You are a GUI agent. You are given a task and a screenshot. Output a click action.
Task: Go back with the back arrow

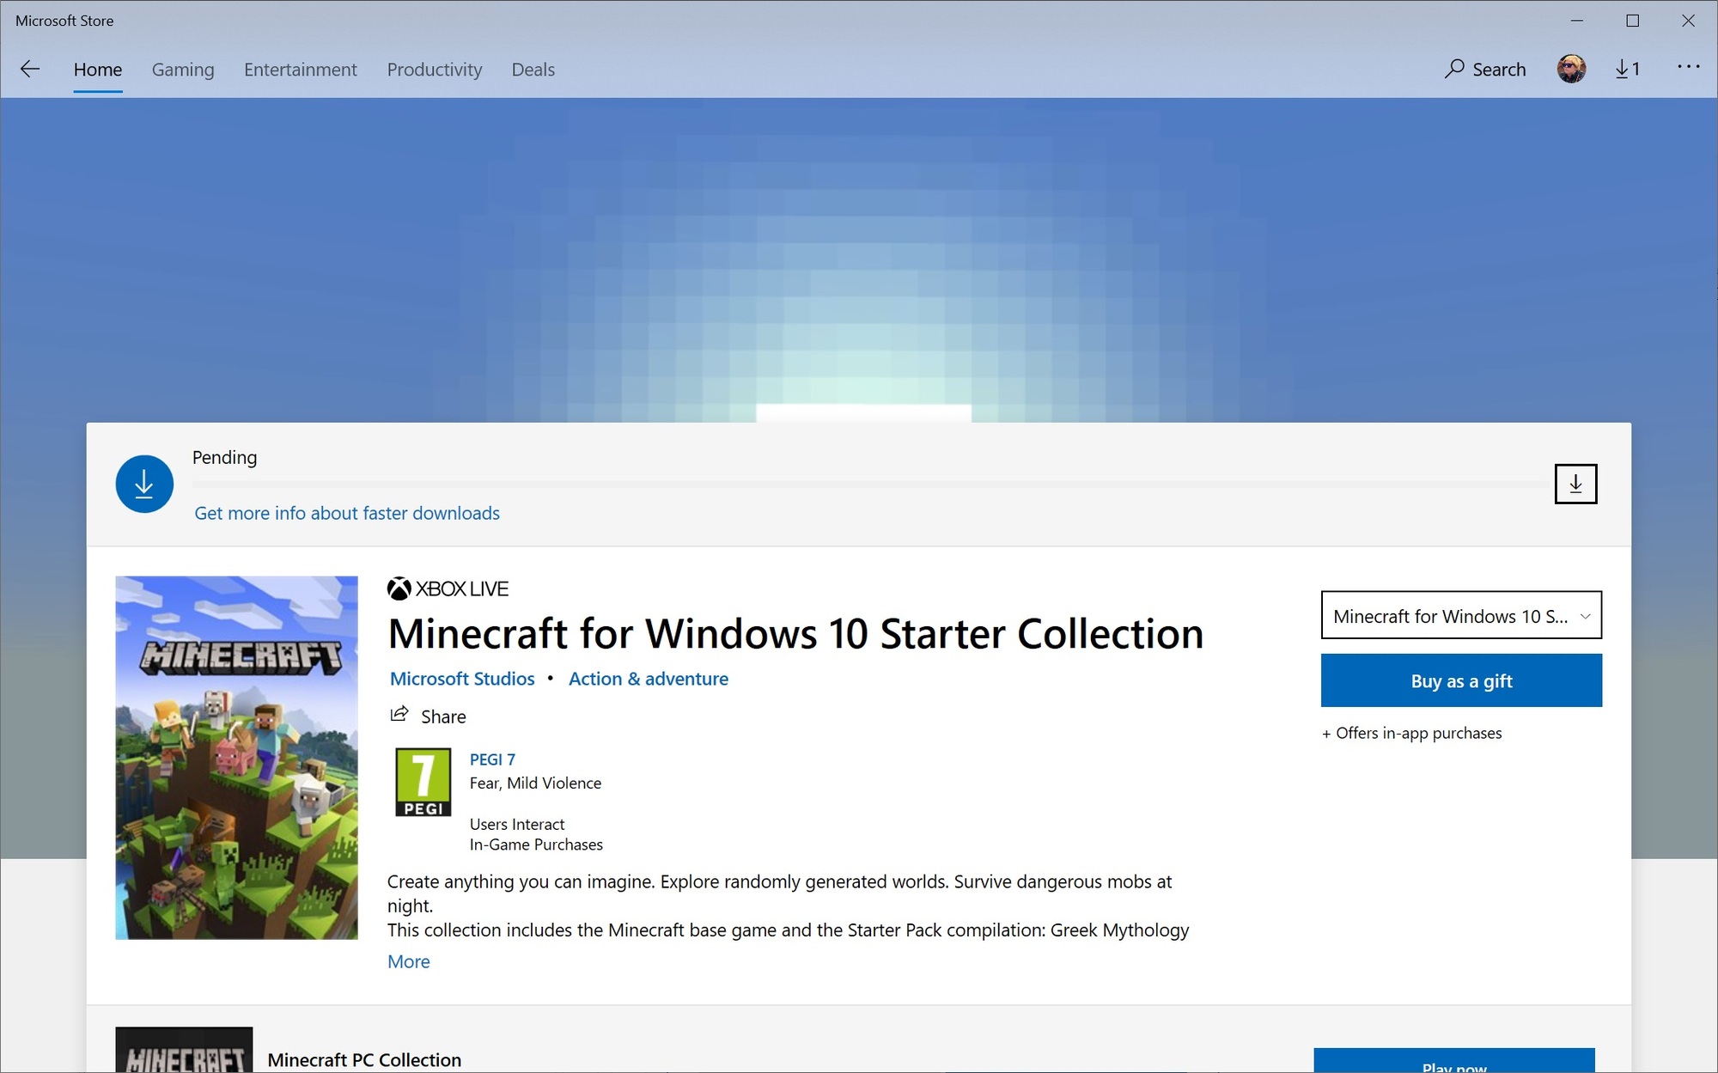point(30,70)
